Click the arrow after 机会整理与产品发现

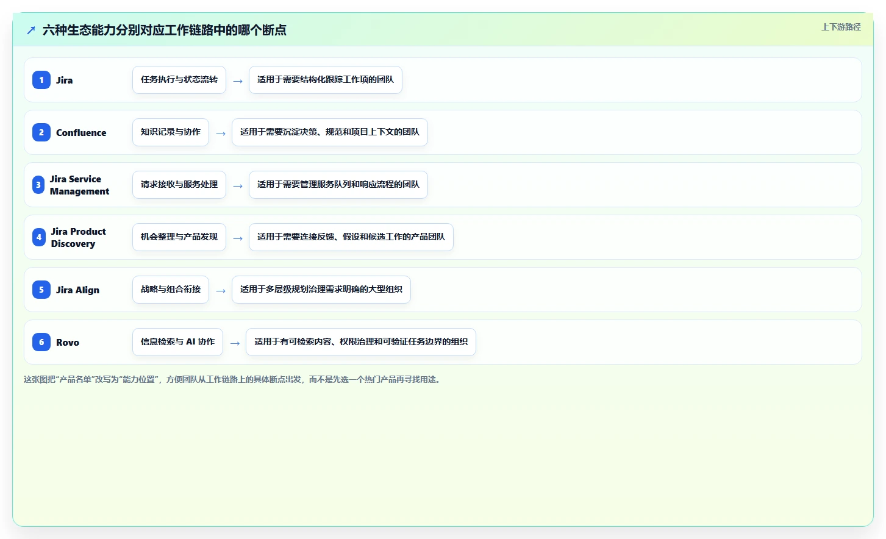pyautogui.click(x=238, y=238)
